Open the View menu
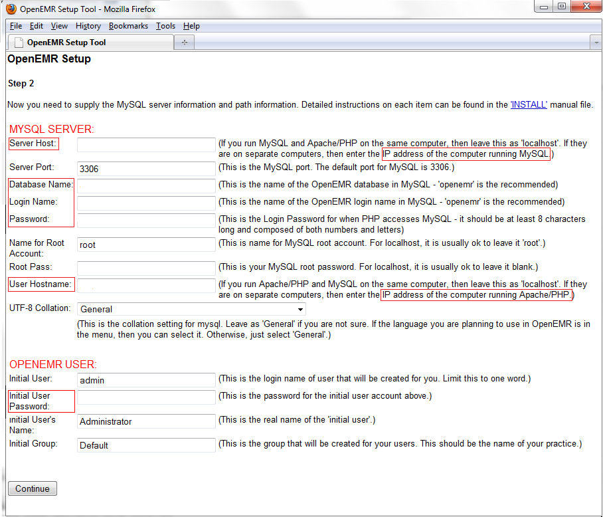603x517 pixels. (x=59, y=26)
